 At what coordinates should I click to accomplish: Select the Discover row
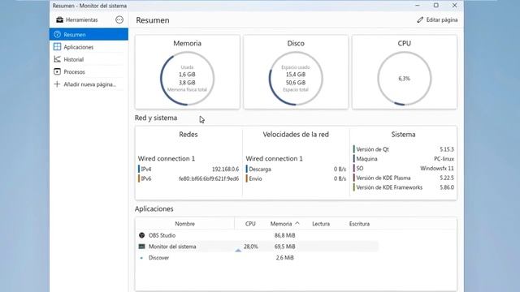click(257, 258)
